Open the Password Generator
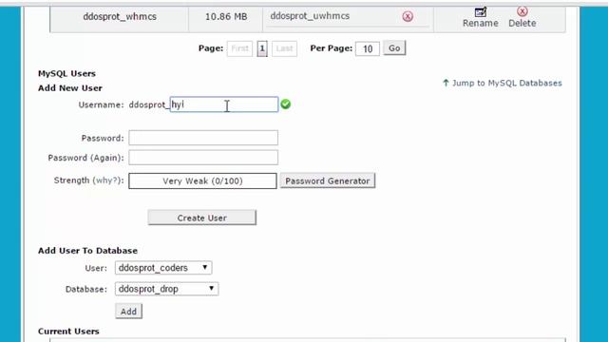The height and width of the screenshot is (342, 608). 328,180
